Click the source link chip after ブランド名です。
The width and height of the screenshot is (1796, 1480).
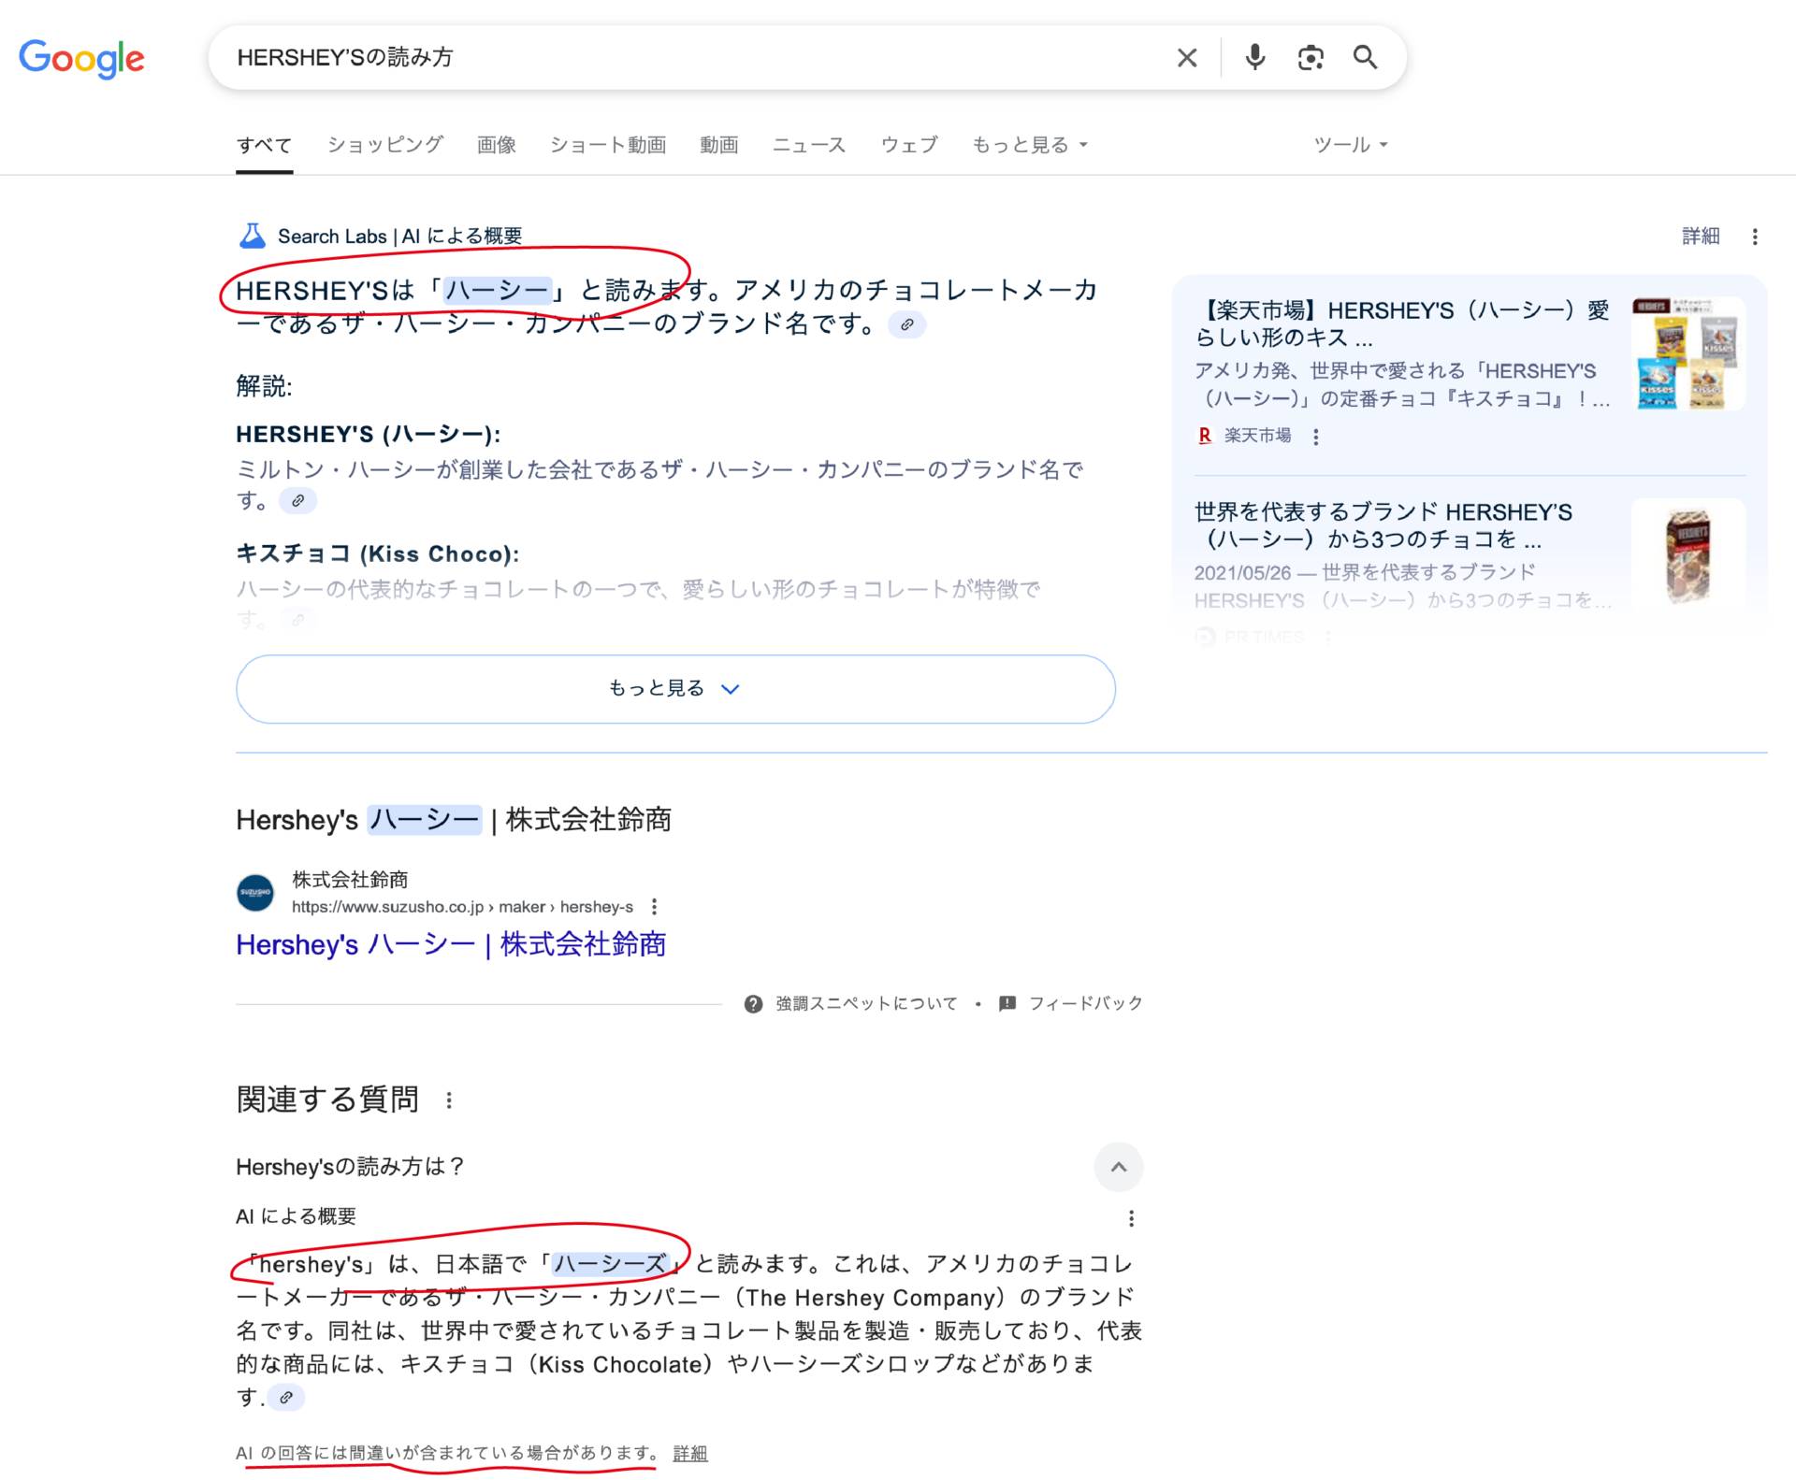906,324
